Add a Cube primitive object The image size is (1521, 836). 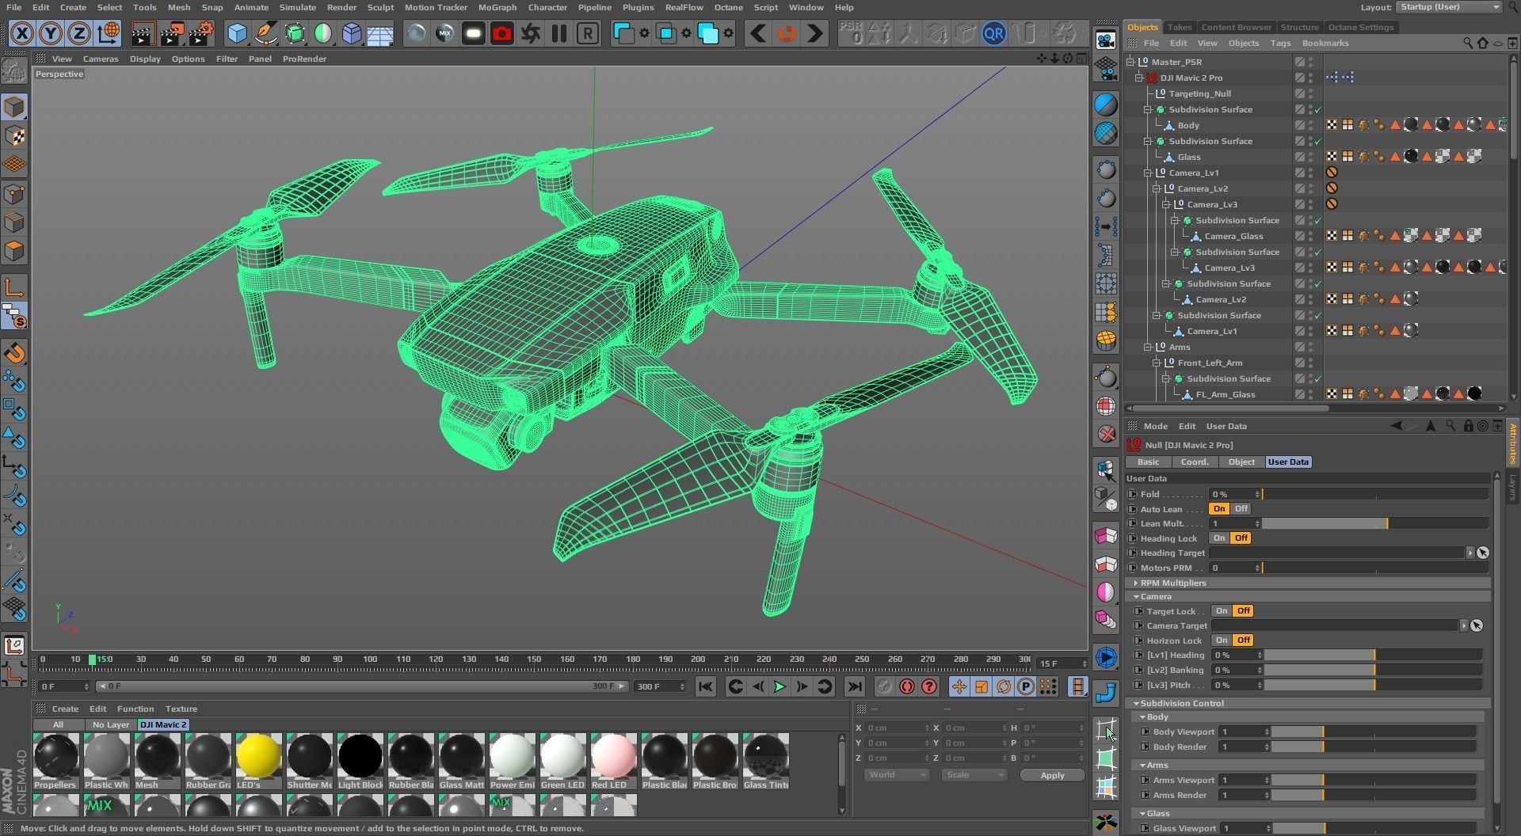tap(237, 33)
